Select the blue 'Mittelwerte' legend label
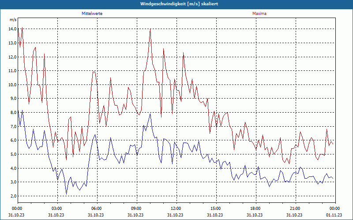Screen dimensions: 353x220 (92, 14)
